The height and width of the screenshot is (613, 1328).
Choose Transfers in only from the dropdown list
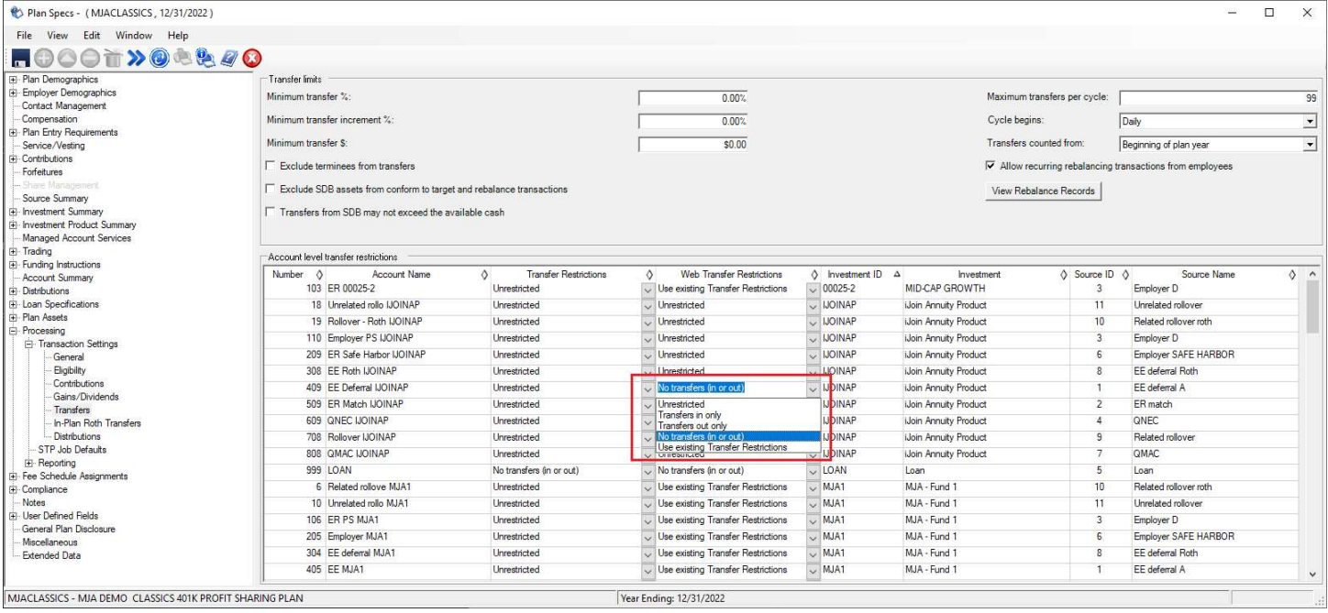tap(737, 415)
